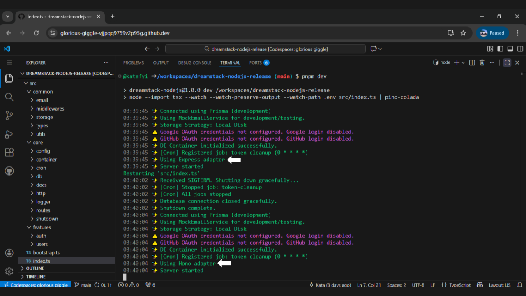The height and width of the screenshot is (296, 526).
Task: Open Settings via the gear icon
Action: coord(9,271)
